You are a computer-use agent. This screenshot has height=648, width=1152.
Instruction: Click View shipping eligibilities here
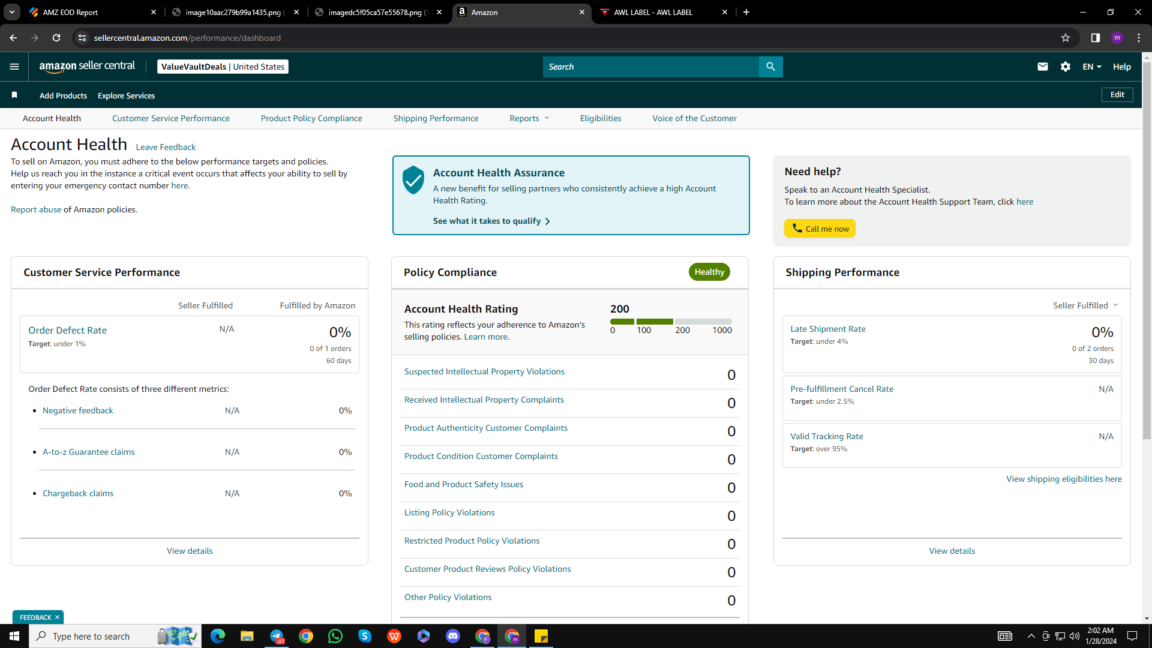(x=1064, y=479)
